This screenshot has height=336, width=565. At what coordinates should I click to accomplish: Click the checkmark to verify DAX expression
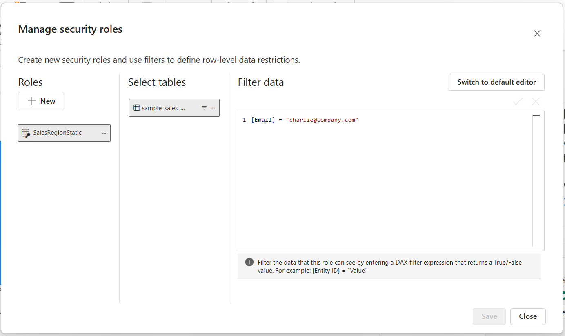click(x=518, y=102)
